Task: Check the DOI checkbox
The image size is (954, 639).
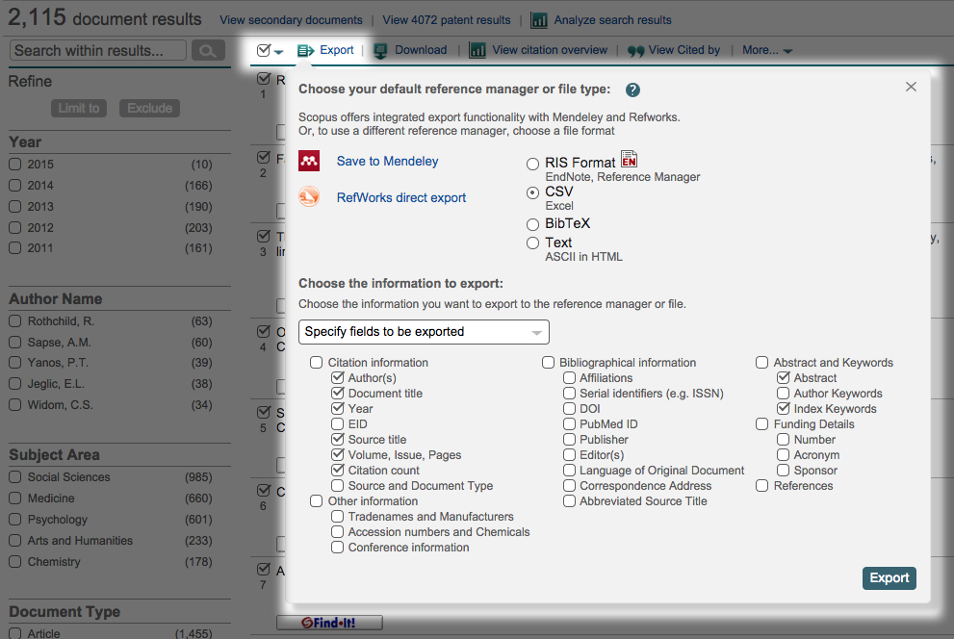Action: click(x=569, y=409)
